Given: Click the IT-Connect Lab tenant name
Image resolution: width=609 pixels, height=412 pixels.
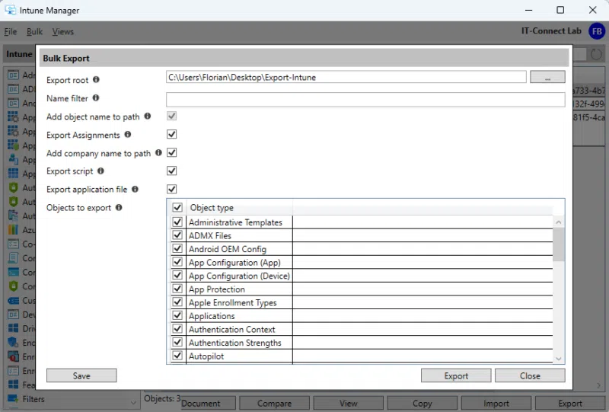Looking at the screenshot, I should [x=551, y=30].
